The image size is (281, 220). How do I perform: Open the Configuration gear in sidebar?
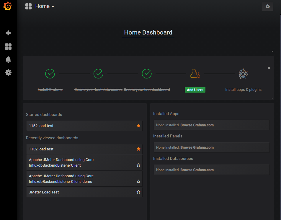click(8, 73)
